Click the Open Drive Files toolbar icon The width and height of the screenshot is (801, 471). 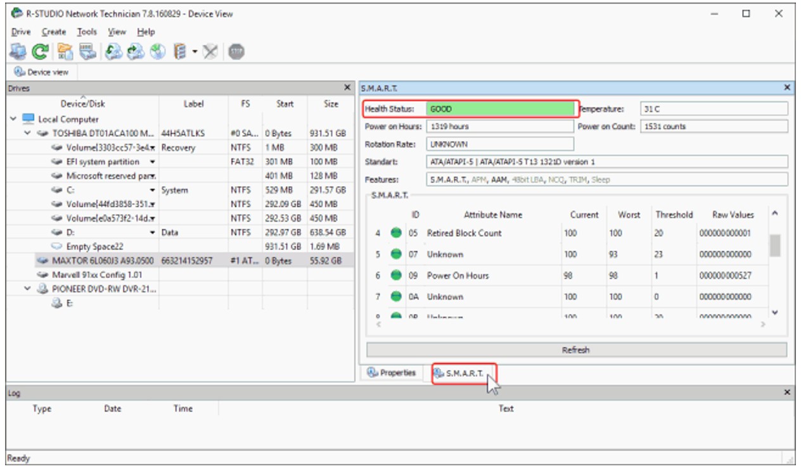(65, 51)
